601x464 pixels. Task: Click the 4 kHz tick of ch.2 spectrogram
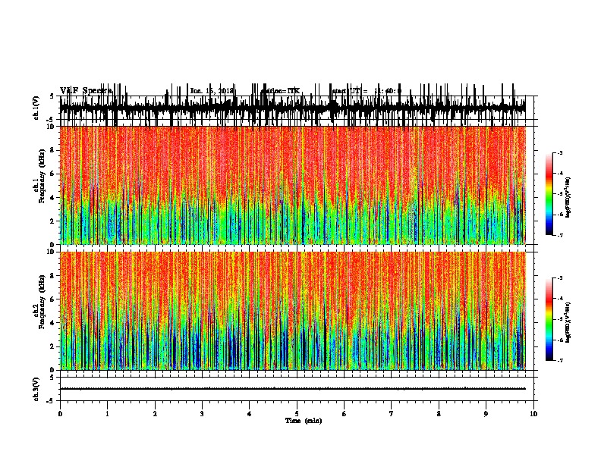click(53, 323)
